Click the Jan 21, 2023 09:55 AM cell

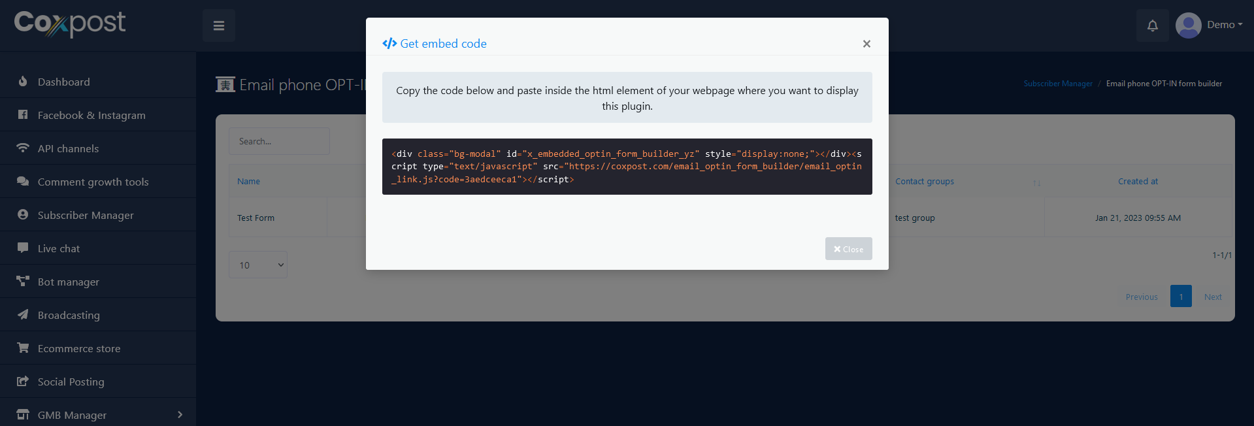pyautogui.click(x=1138, y=218)
